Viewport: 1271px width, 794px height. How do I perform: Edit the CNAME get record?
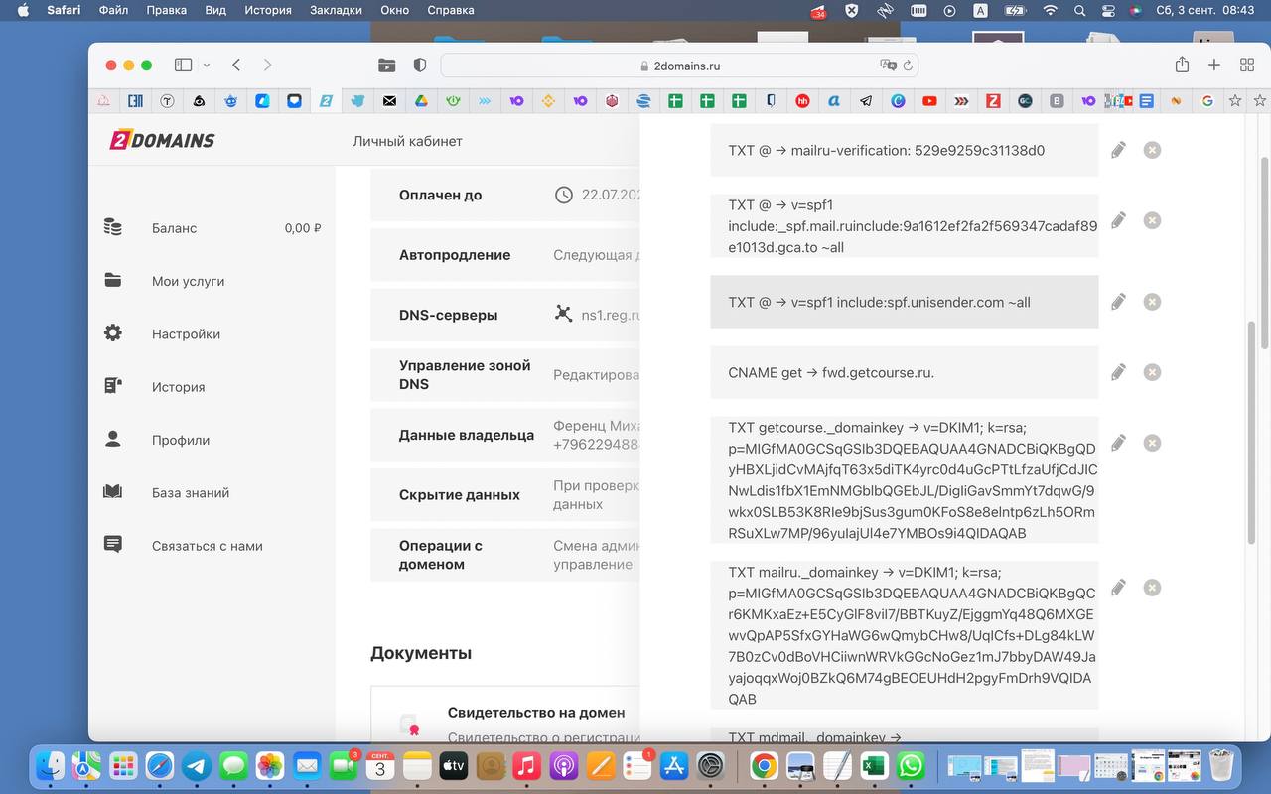[1118, 372]
